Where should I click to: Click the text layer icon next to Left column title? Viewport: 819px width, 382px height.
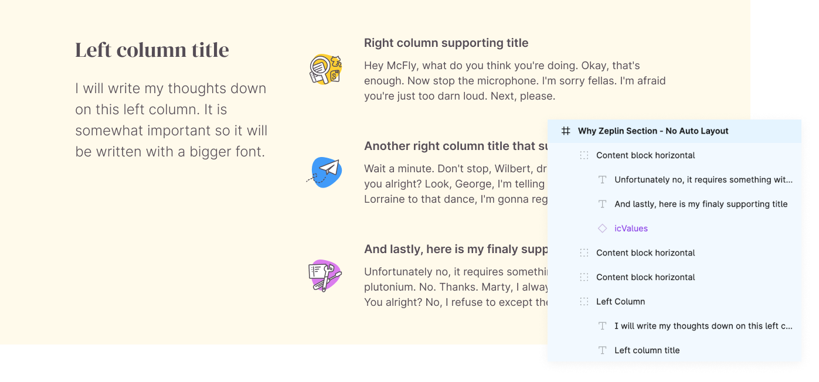pyautogui.click(x=602, y=350)
